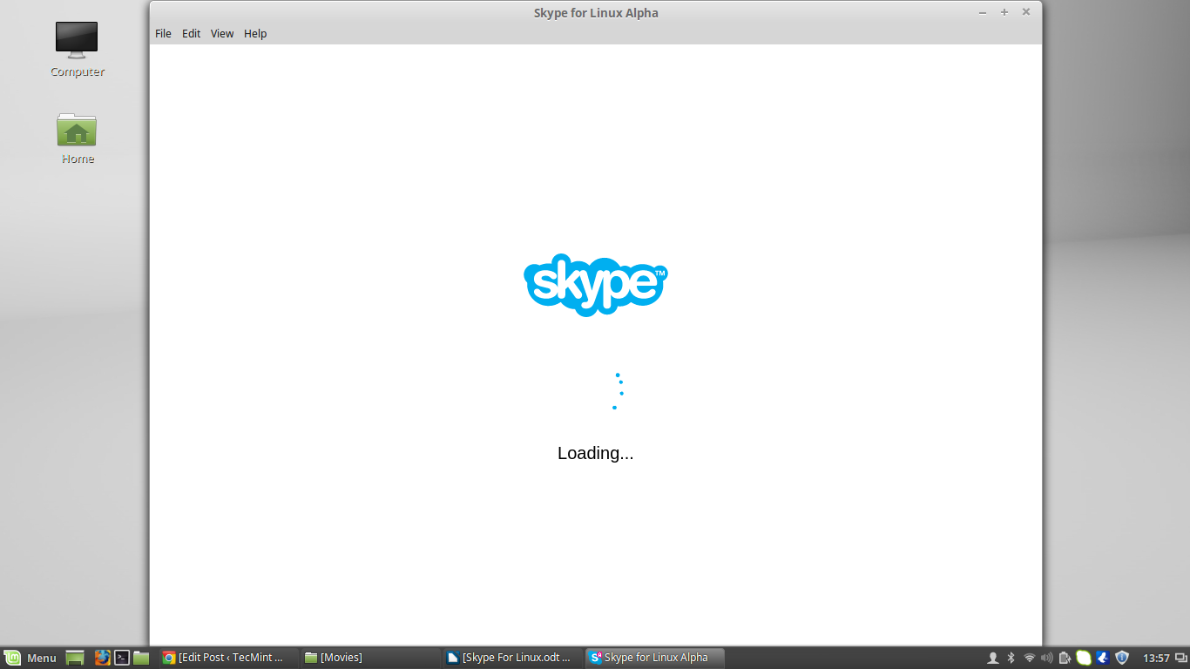1190x669 pixels.
Task: Open the View menu in Skype
Action: point(222,34)
